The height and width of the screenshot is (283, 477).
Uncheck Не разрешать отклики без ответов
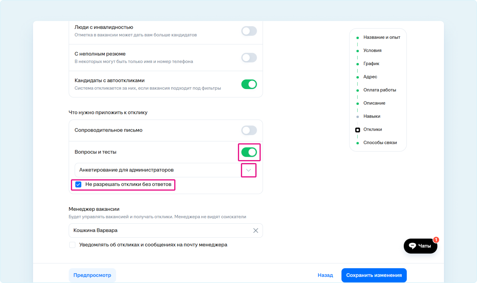pyautogui.click(x=78, y=184)
